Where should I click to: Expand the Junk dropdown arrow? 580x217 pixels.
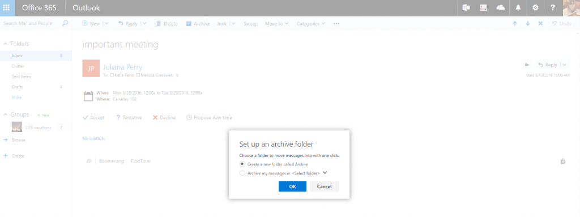point(233,23)
